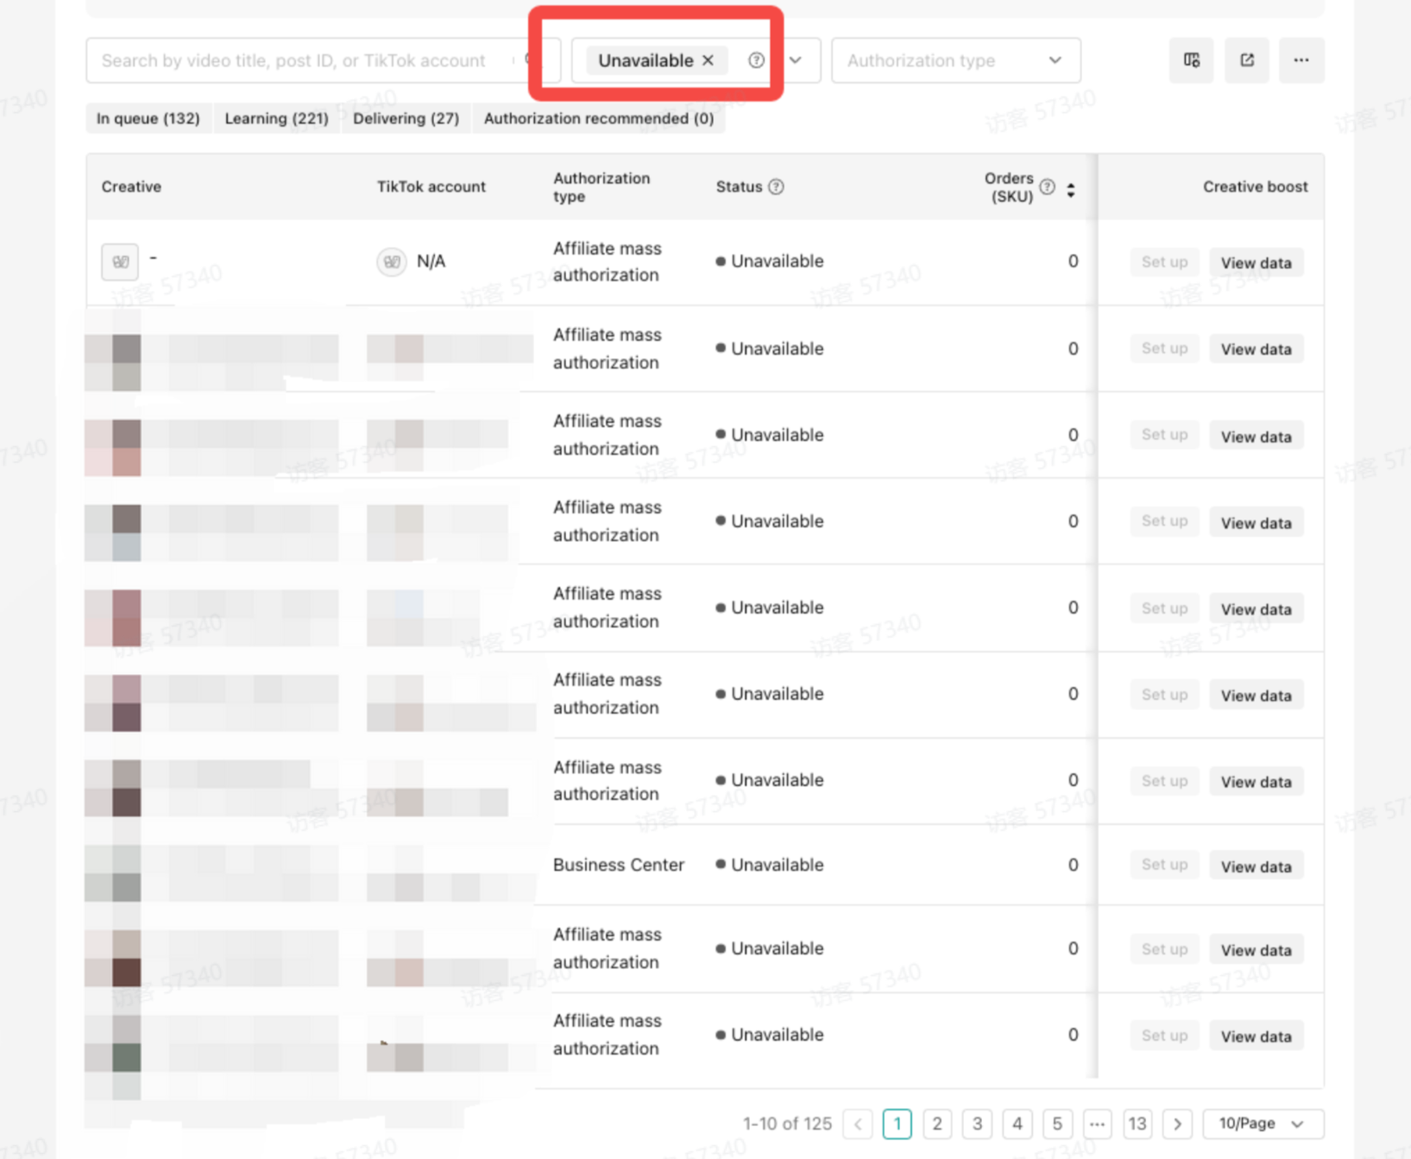
Task: Click Unavailable status in Business Center row
Action: (770, 865)
